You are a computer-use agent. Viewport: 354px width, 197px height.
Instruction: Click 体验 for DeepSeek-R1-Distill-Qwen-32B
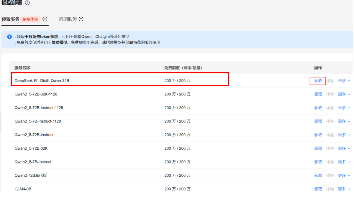point(330,81)
